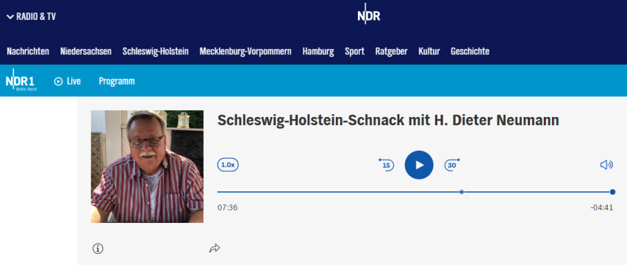The width and height of the screenshot is (627, 267).
Task: Play the Schleswig-Holstein-Schnack audio
Action: pyautogui.click(x=419, y=164)
